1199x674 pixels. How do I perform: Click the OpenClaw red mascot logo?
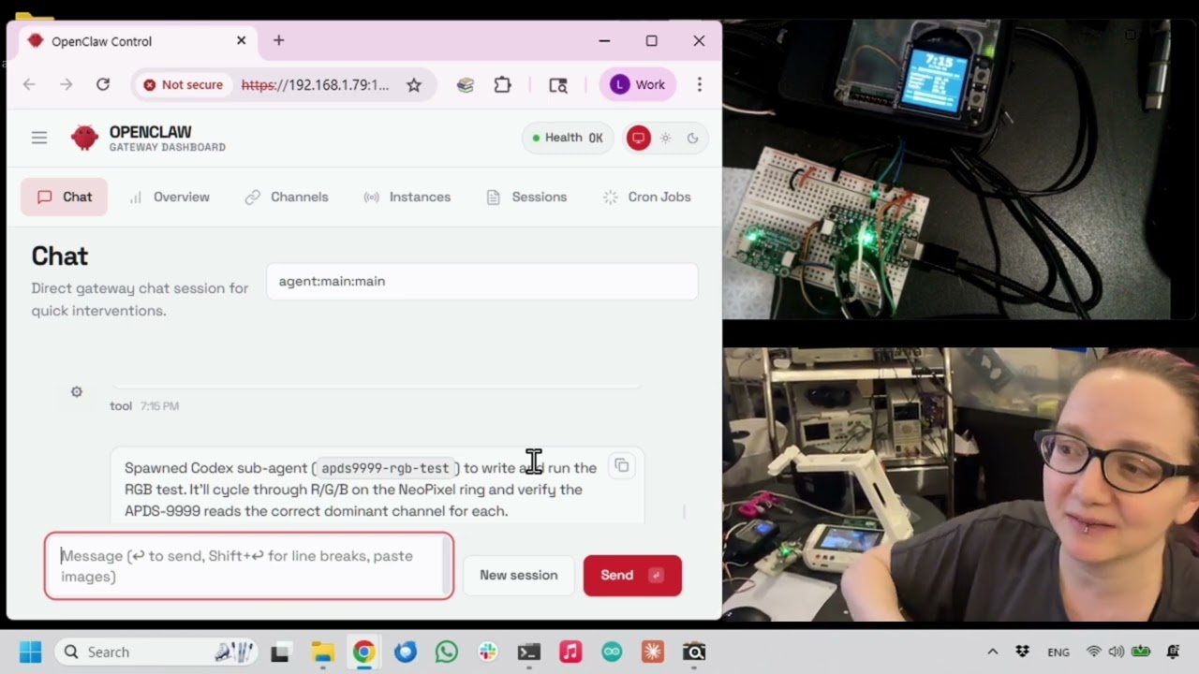click(84, 138)
